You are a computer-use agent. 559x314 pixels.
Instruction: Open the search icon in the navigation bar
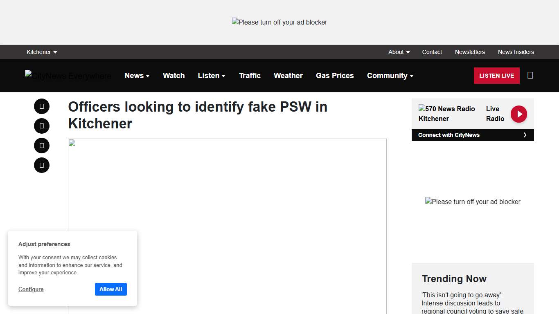click(x=530, y=75)
